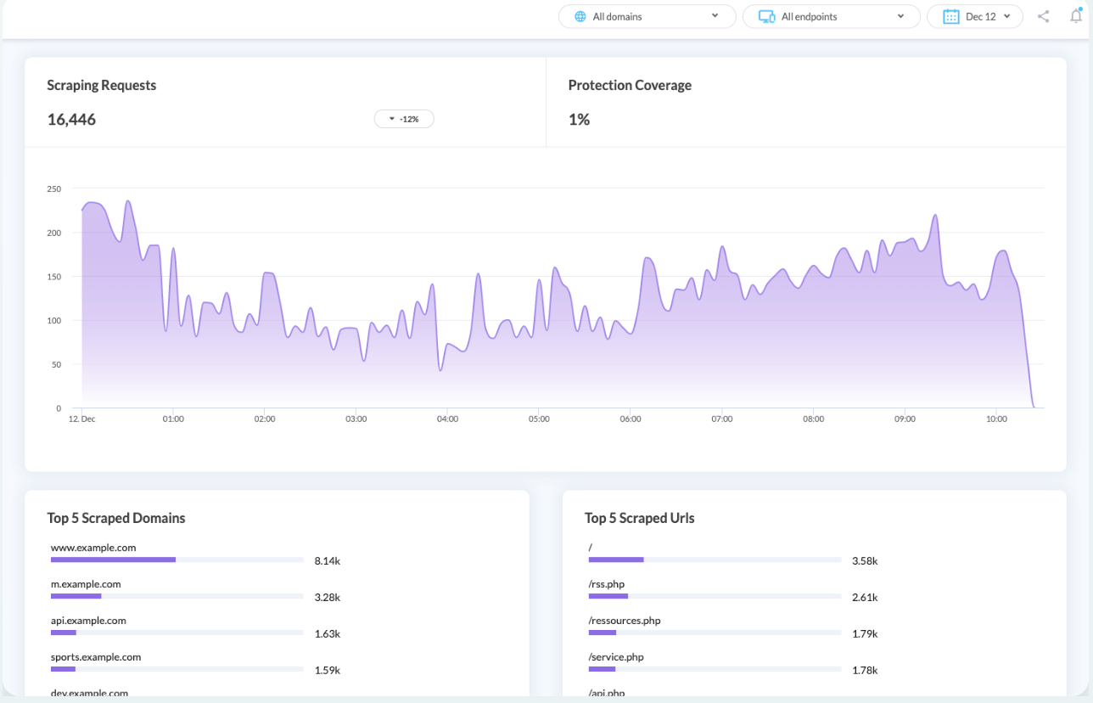Select the Protection Coverage panel header
Screen dimensions: 1093x703
click(x=630, y=85)
